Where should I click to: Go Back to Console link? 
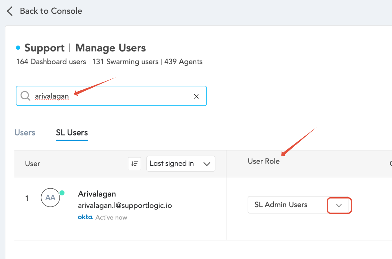(x=51, y=11)
